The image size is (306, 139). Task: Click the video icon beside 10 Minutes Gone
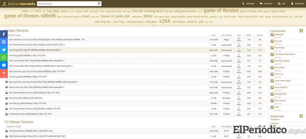click(7, 114)
